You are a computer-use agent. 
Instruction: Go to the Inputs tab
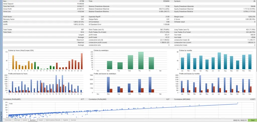click(x=25, y=120)
